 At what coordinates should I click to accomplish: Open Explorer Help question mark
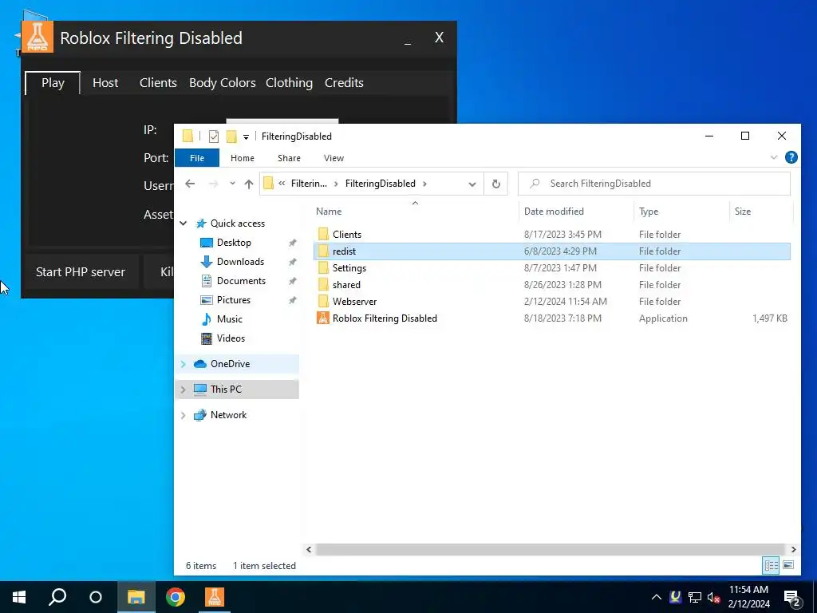pyautogui.click(x=791, y=157)
